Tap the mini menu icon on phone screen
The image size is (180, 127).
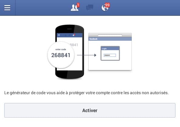[59, 35]
